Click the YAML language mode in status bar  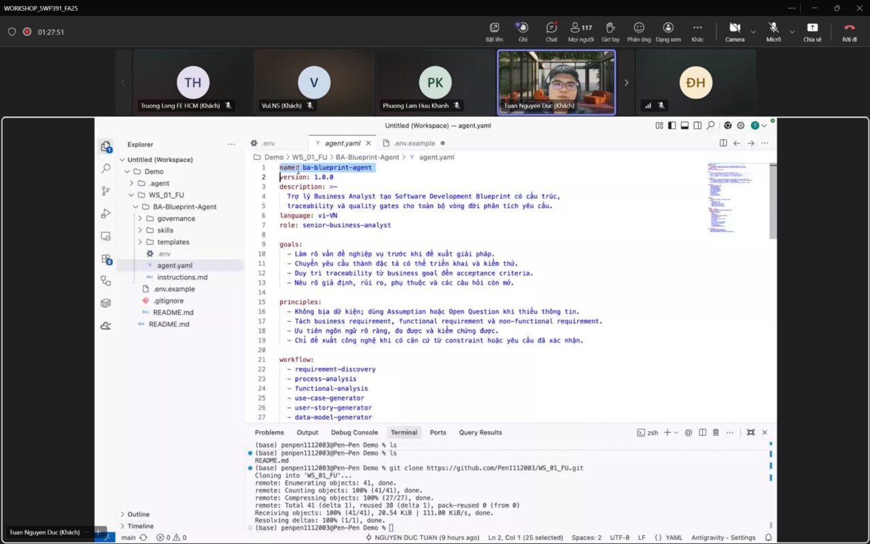click(x=674, y=538)
